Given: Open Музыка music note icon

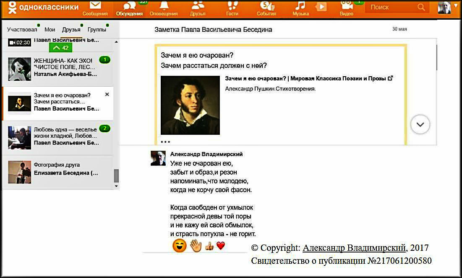Looking at the screenshot, I should click(x=300, y=6).
